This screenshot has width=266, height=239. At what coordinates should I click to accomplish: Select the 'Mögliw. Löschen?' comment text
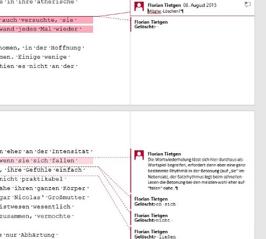point(165,12)
